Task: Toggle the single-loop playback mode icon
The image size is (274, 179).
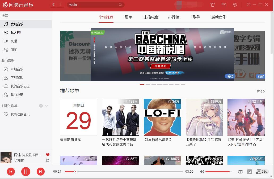Action: [x=240, y=172]
